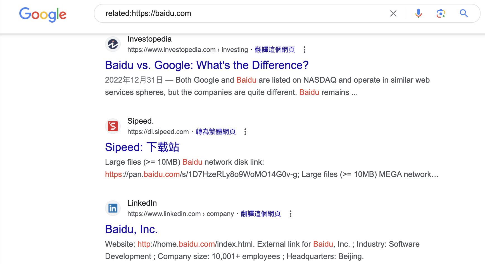
Task: Translate the LinkedIn page via 翻譯這個網頁
Action: pyautogui.click(x=260, y=214)
